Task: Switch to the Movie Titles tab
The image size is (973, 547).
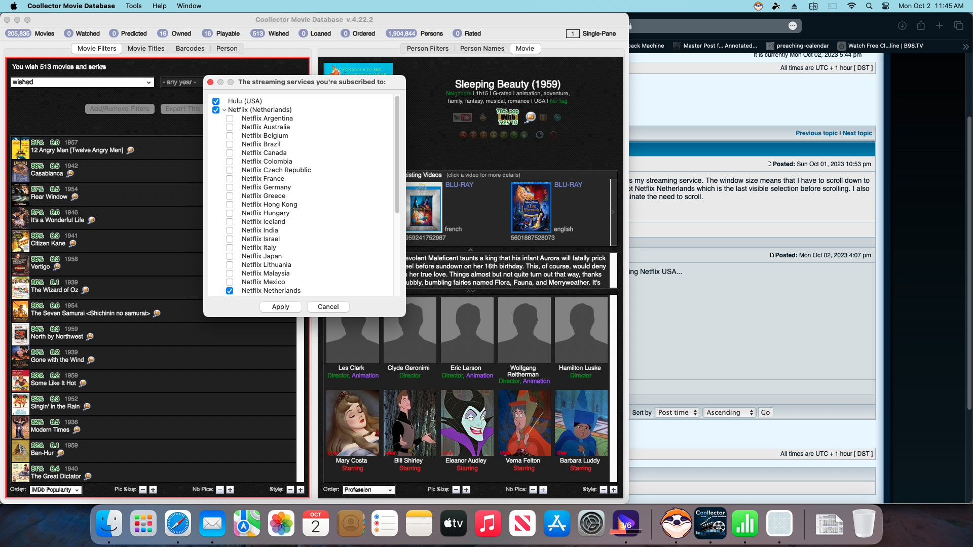Action: click(146, 49)
